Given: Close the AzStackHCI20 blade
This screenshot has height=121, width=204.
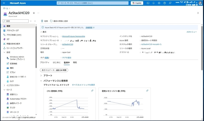Looking at the screenshot, I should point(198,13).
